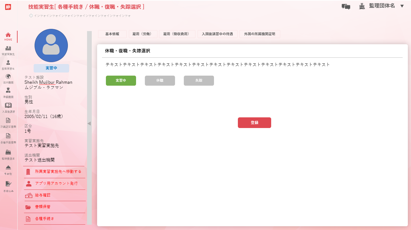Expand the 監理団体名 dropdown arrow
411x230 pixels.
tap(402, 6)
